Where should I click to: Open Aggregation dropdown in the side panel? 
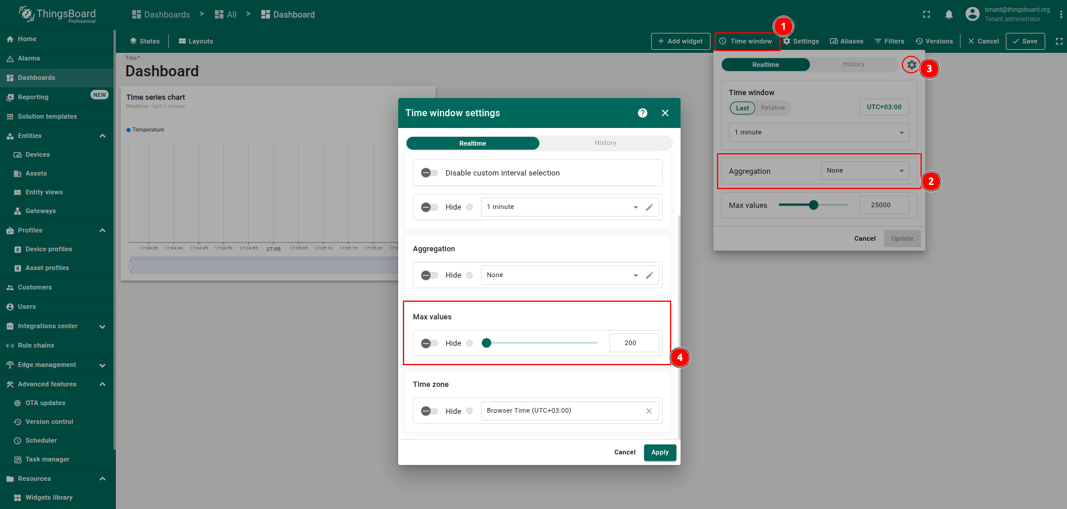tap(865, 171)
